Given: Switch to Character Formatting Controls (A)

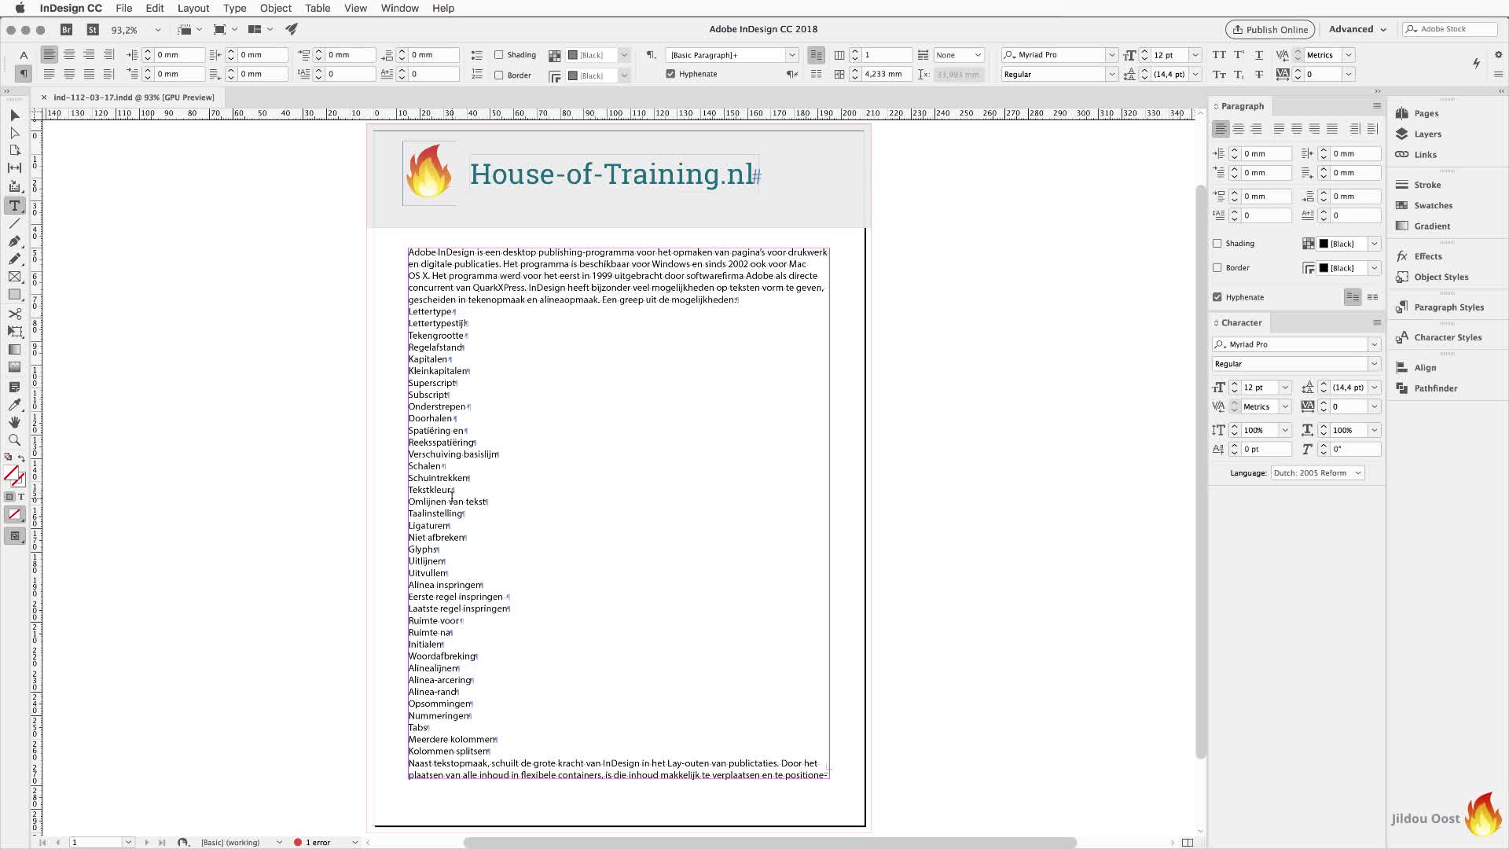Looking at the screenshot, I should pyautogui.click(x=24, y=55).
